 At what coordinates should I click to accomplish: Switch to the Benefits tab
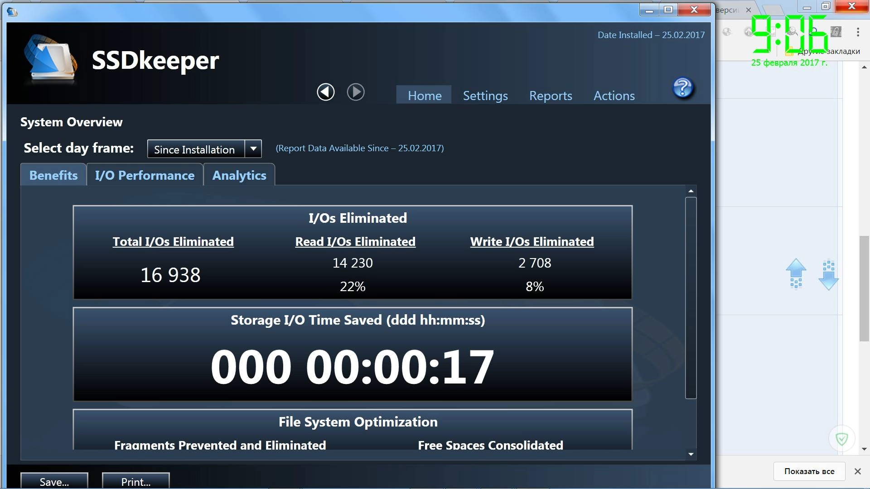click(53, 175)
